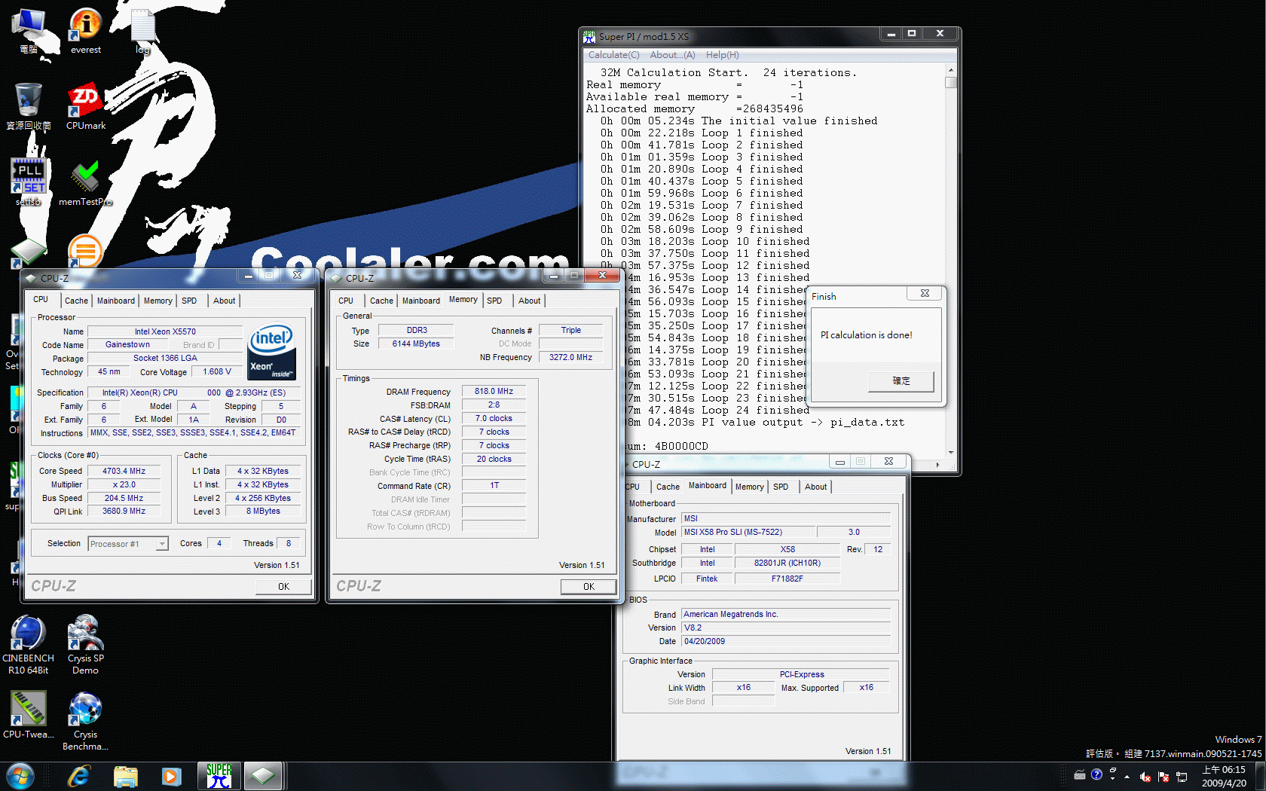The height and width of the screenshot is (791, 1266).
Task: Click the NB Frequency 3272.0 MHz value
Action: (x=570, y=357)
